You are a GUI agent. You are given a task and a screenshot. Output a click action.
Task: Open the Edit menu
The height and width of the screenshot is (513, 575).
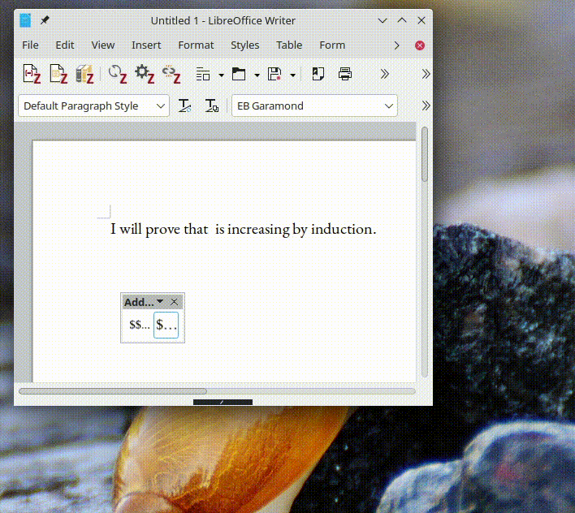[64, 45]
